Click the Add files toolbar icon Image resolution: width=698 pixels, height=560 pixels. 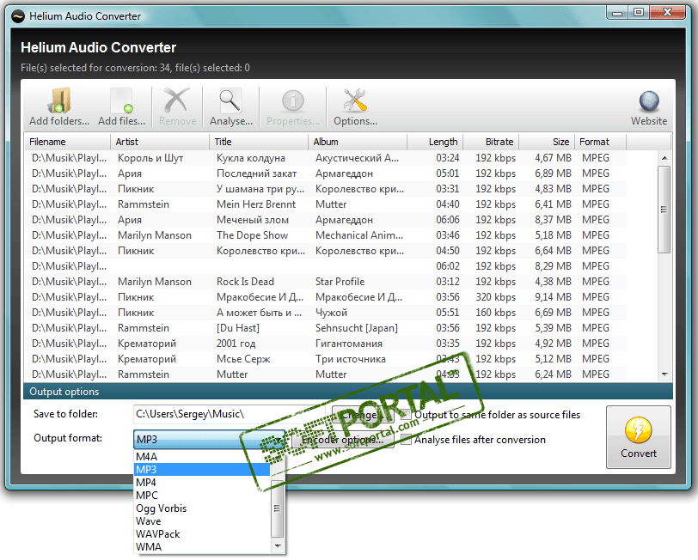pos(121,107)
